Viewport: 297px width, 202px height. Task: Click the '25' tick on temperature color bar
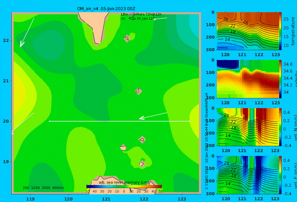(286, 19)
